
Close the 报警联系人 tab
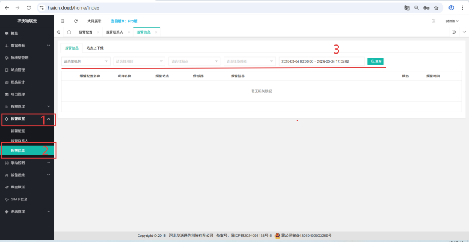coord(129,32)
